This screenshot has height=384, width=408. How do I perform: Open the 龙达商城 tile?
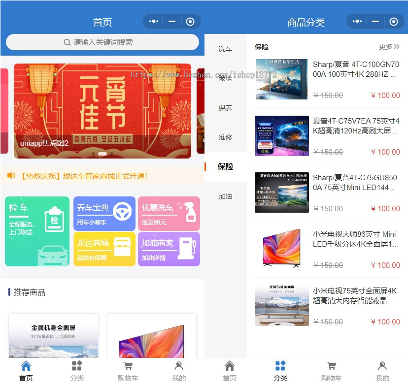coord(104,249)
